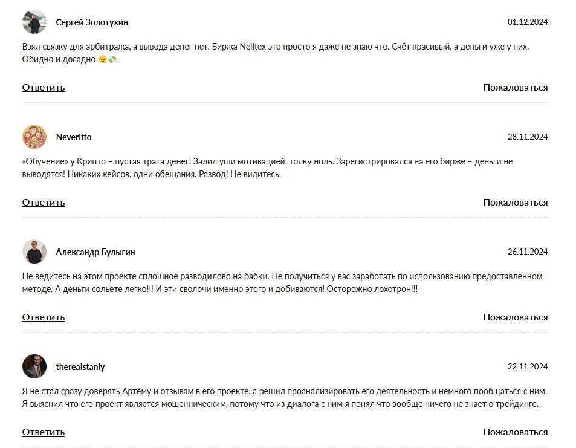Viewport: 576px width, 448px height.
Task: Click the 26.11.2024 comment date
Action: 528,252
